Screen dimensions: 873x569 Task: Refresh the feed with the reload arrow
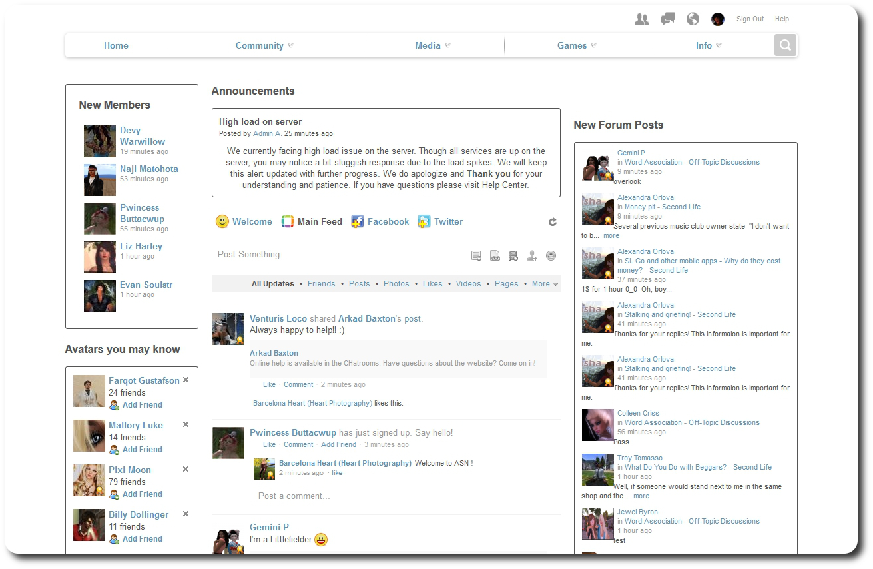tap(552, 222)
